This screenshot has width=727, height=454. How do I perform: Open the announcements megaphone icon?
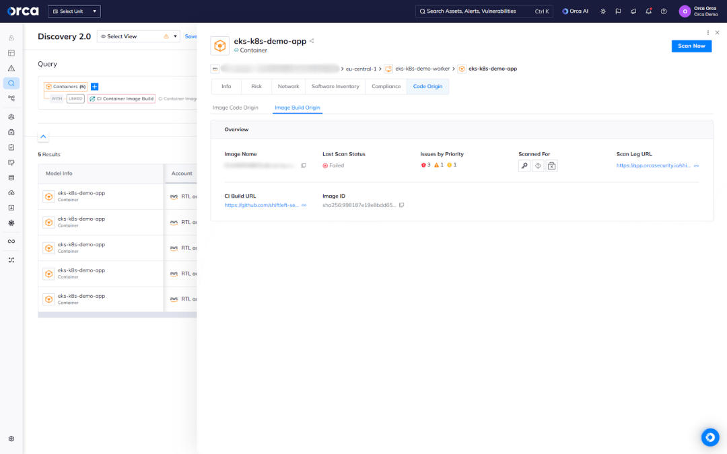click(x=633, y=11)
